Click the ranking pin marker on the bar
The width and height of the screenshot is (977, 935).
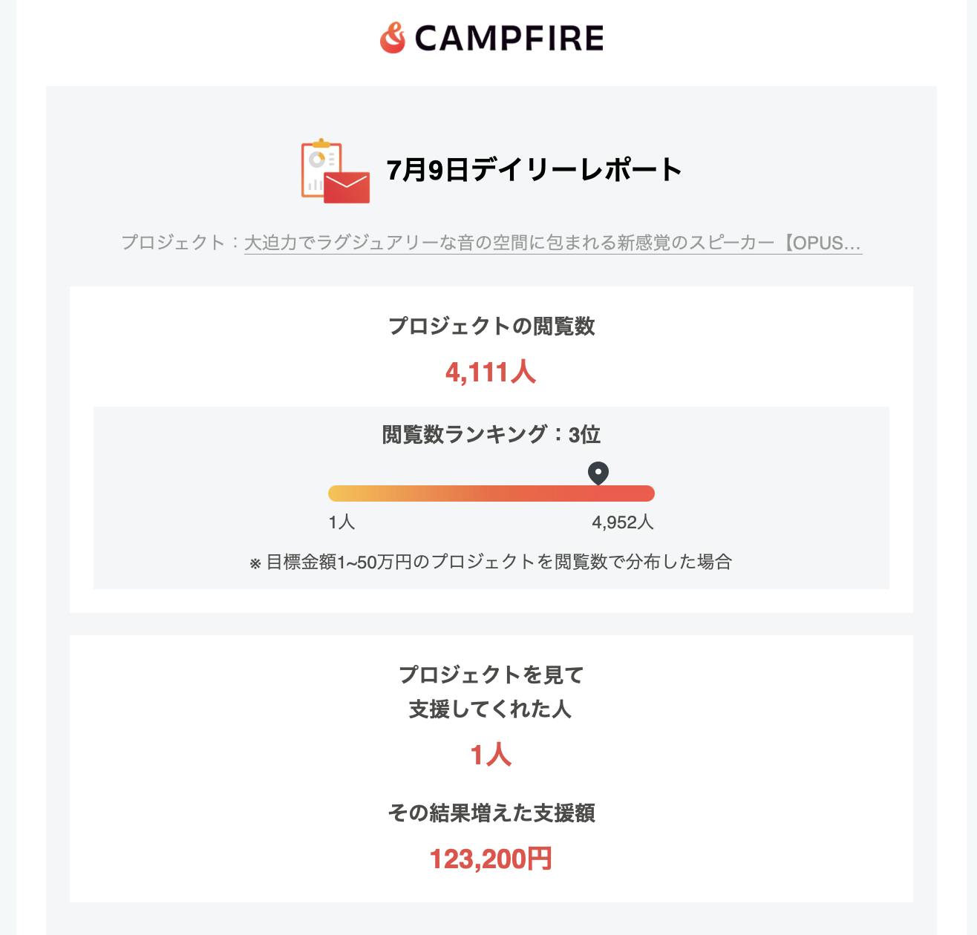[x=598, y=473]
